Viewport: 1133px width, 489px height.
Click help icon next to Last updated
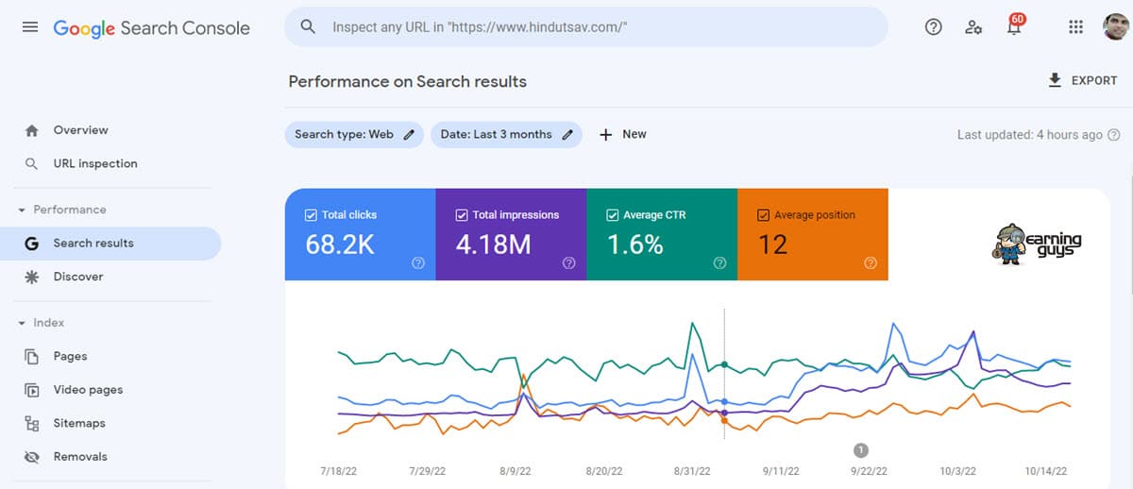(1114, 135)
